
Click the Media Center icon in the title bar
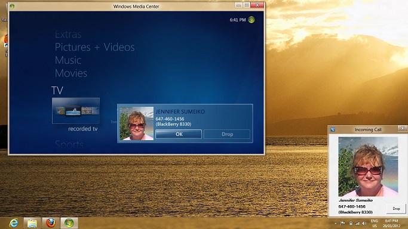tap(12, 6)
